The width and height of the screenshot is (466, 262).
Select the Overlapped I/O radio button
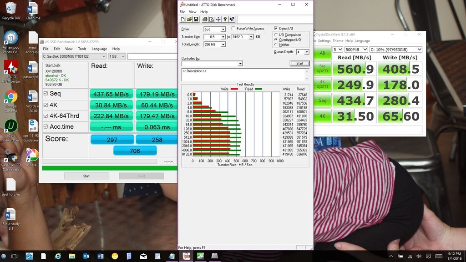point(276,40)
